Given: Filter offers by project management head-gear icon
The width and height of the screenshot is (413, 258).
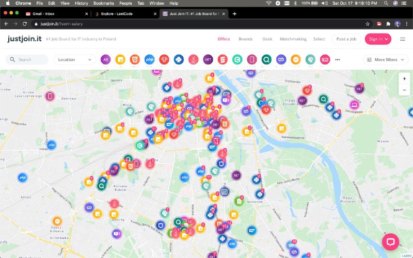Looking at the screenshot, I should pyautogui.click(x=310, y=59).
